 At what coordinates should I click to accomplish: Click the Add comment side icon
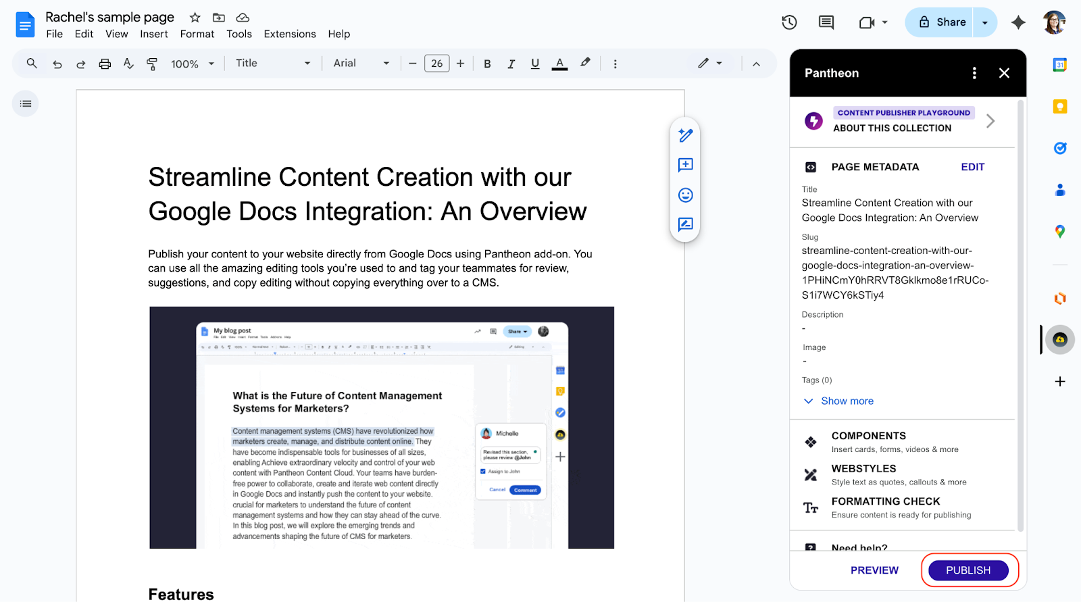point(685,165)
